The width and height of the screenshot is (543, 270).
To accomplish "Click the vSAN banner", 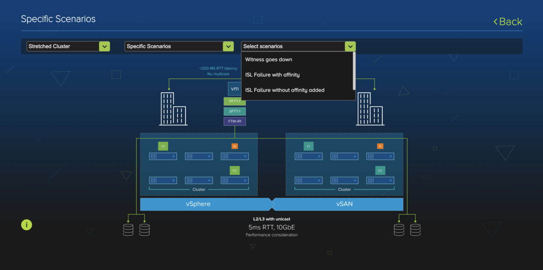I will 338,204.
